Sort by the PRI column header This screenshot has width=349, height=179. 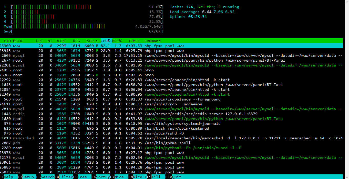tap(39, 41)
